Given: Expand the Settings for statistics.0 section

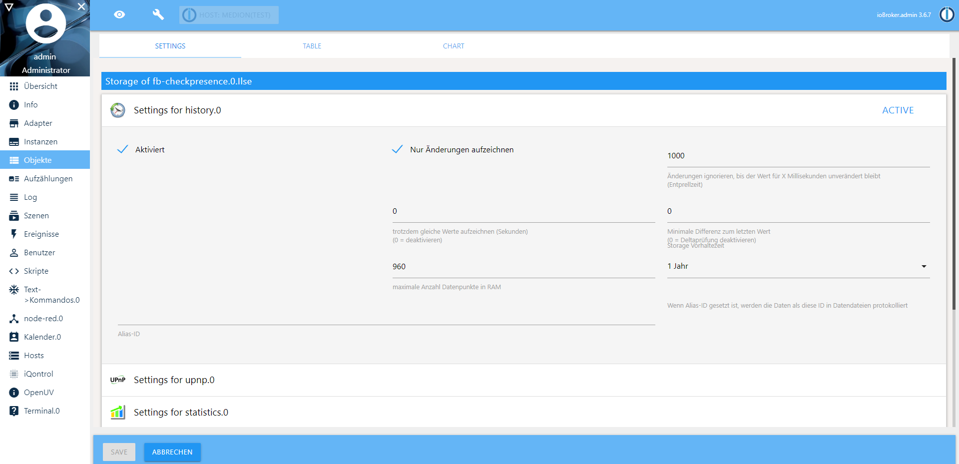Looking at the screenshot, I should 523,412.
